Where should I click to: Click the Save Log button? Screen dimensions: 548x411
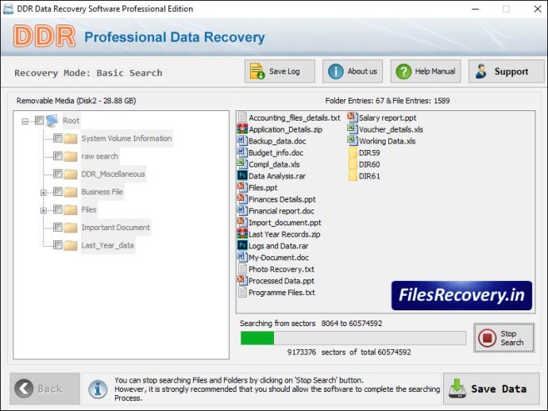coord(280,71)
